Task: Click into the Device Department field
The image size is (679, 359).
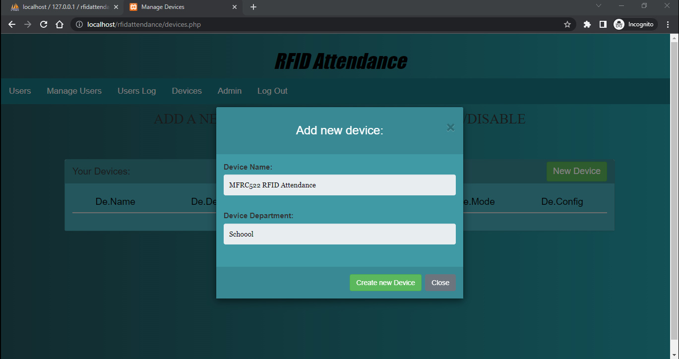Action: pos(339,234)
